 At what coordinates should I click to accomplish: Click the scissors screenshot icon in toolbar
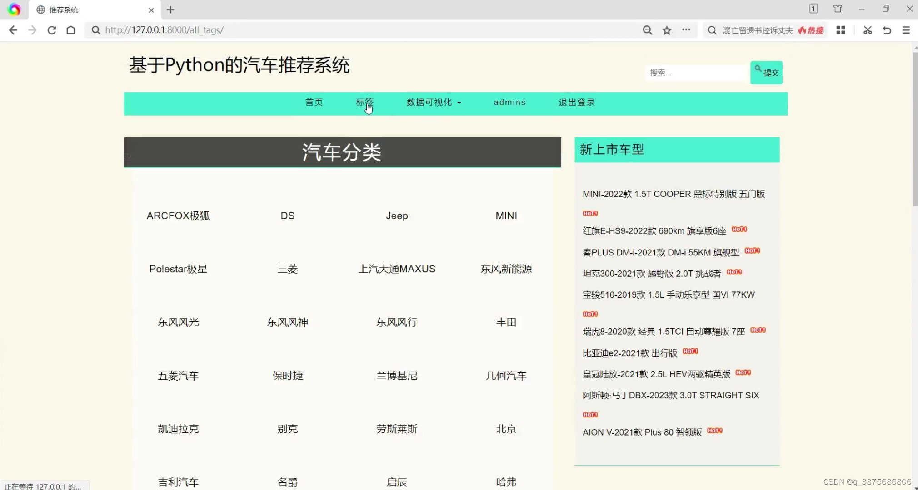(x=867, y=30)
